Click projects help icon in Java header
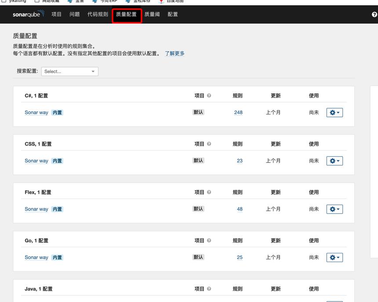378x302 pixels. [x=209, y=289]
